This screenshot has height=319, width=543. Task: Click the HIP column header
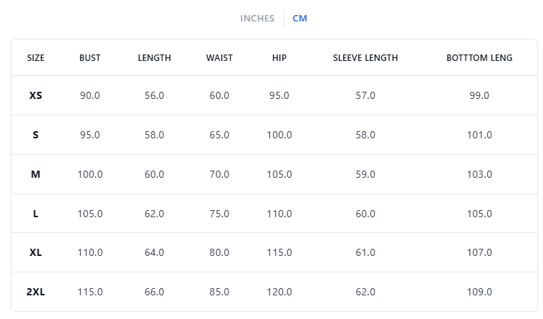click(279, 58)
